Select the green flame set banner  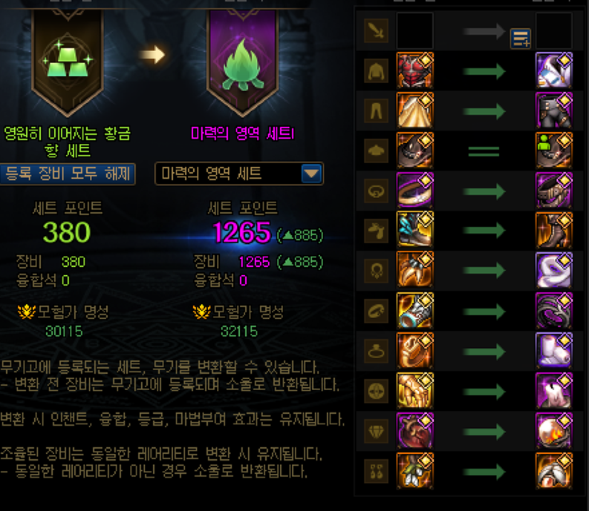(x=242, y=62)
